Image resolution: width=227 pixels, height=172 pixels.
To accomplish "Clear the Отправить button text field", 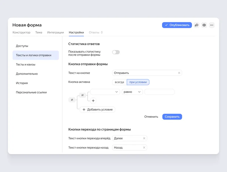I will (179, 73).
